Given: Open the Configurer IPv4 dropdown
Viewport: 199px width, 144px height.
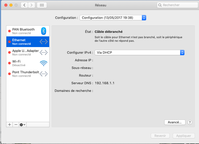Looking at the screenshot, I should point(139,52).
